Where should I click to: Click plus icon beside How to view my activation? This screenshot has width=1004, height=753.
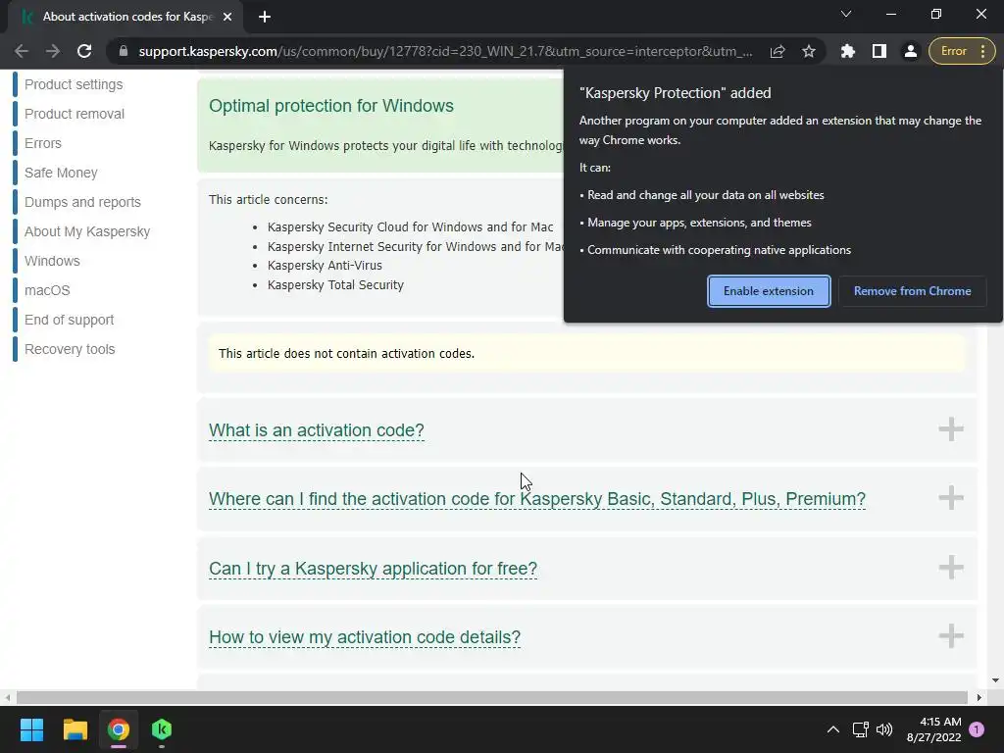(x=951, y=635)
